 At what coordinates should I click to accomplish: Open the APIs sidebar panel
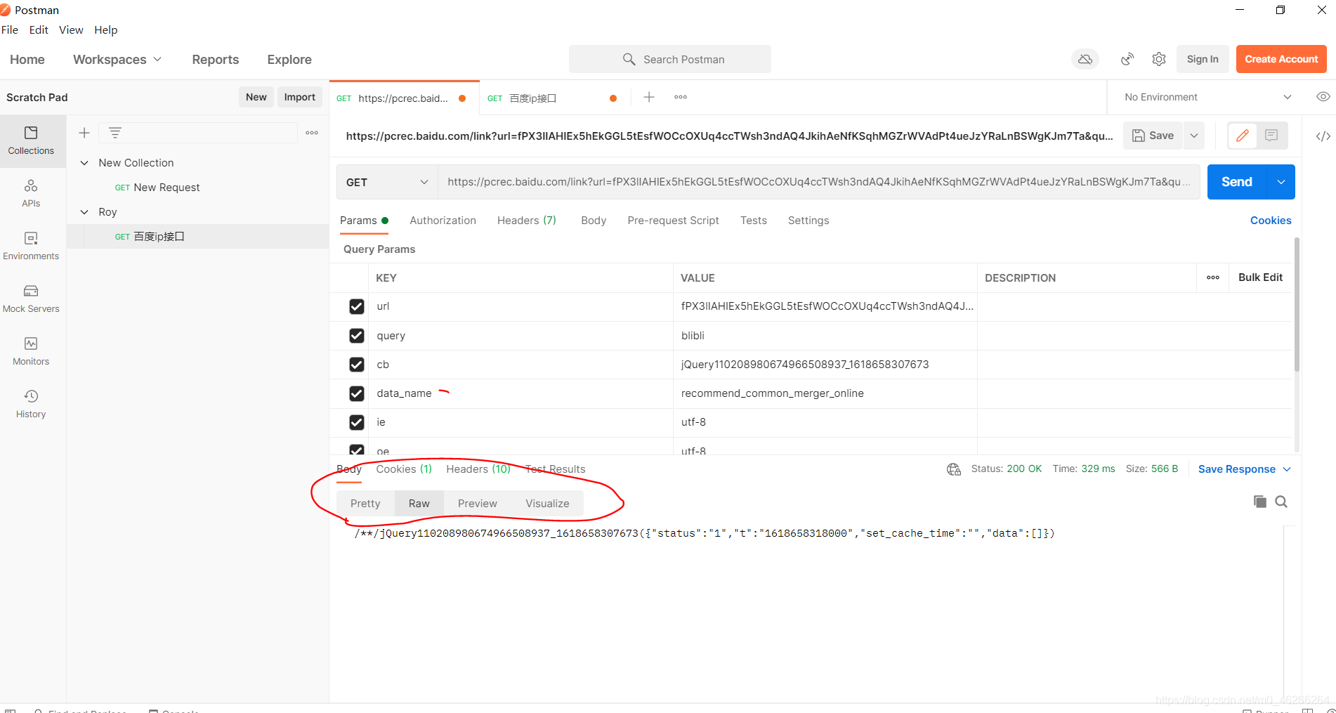31,193
